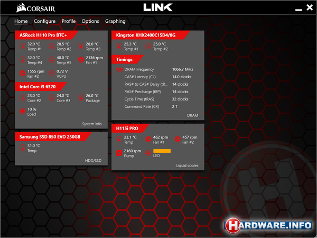Click the HDD/SSD label
Screen dimensions: 317x238
click(93, 161)
